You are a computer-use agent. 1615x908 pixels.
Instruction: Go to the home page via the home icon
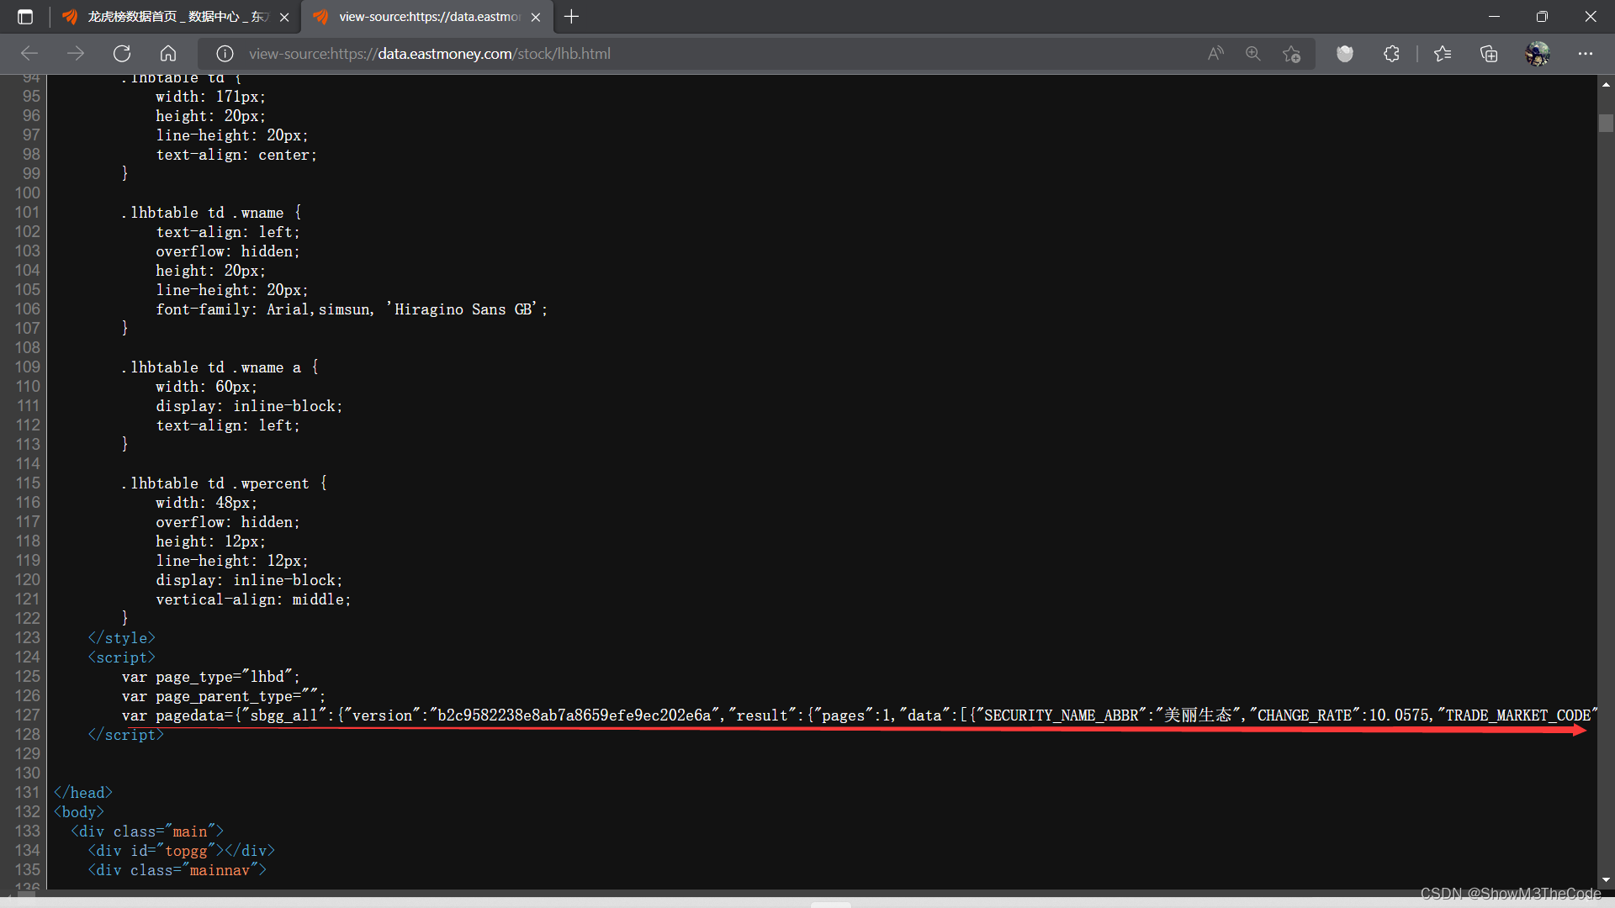coord(168,54)
